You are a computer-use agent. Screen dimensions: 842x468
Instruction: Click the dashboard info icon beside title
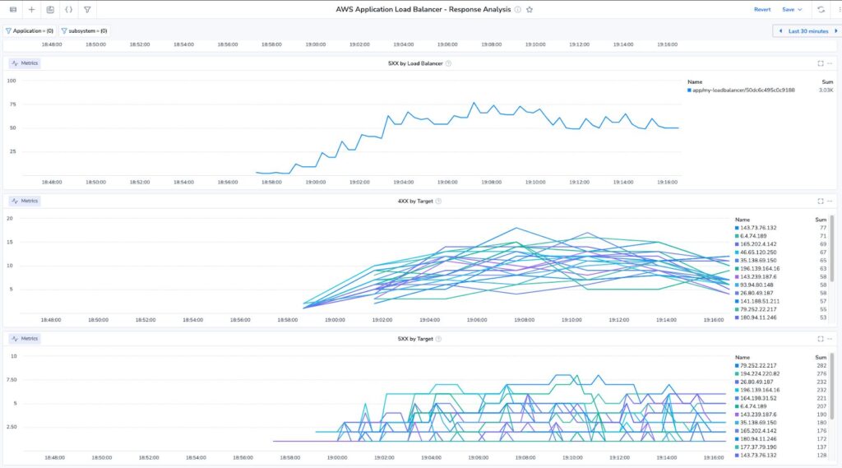coord(518,10)
